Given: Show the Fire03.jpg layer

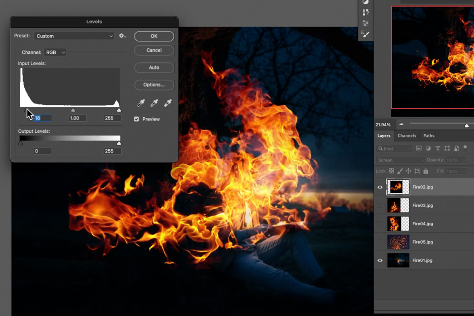Looking at the screenshot, I should [x=380, y=205].
